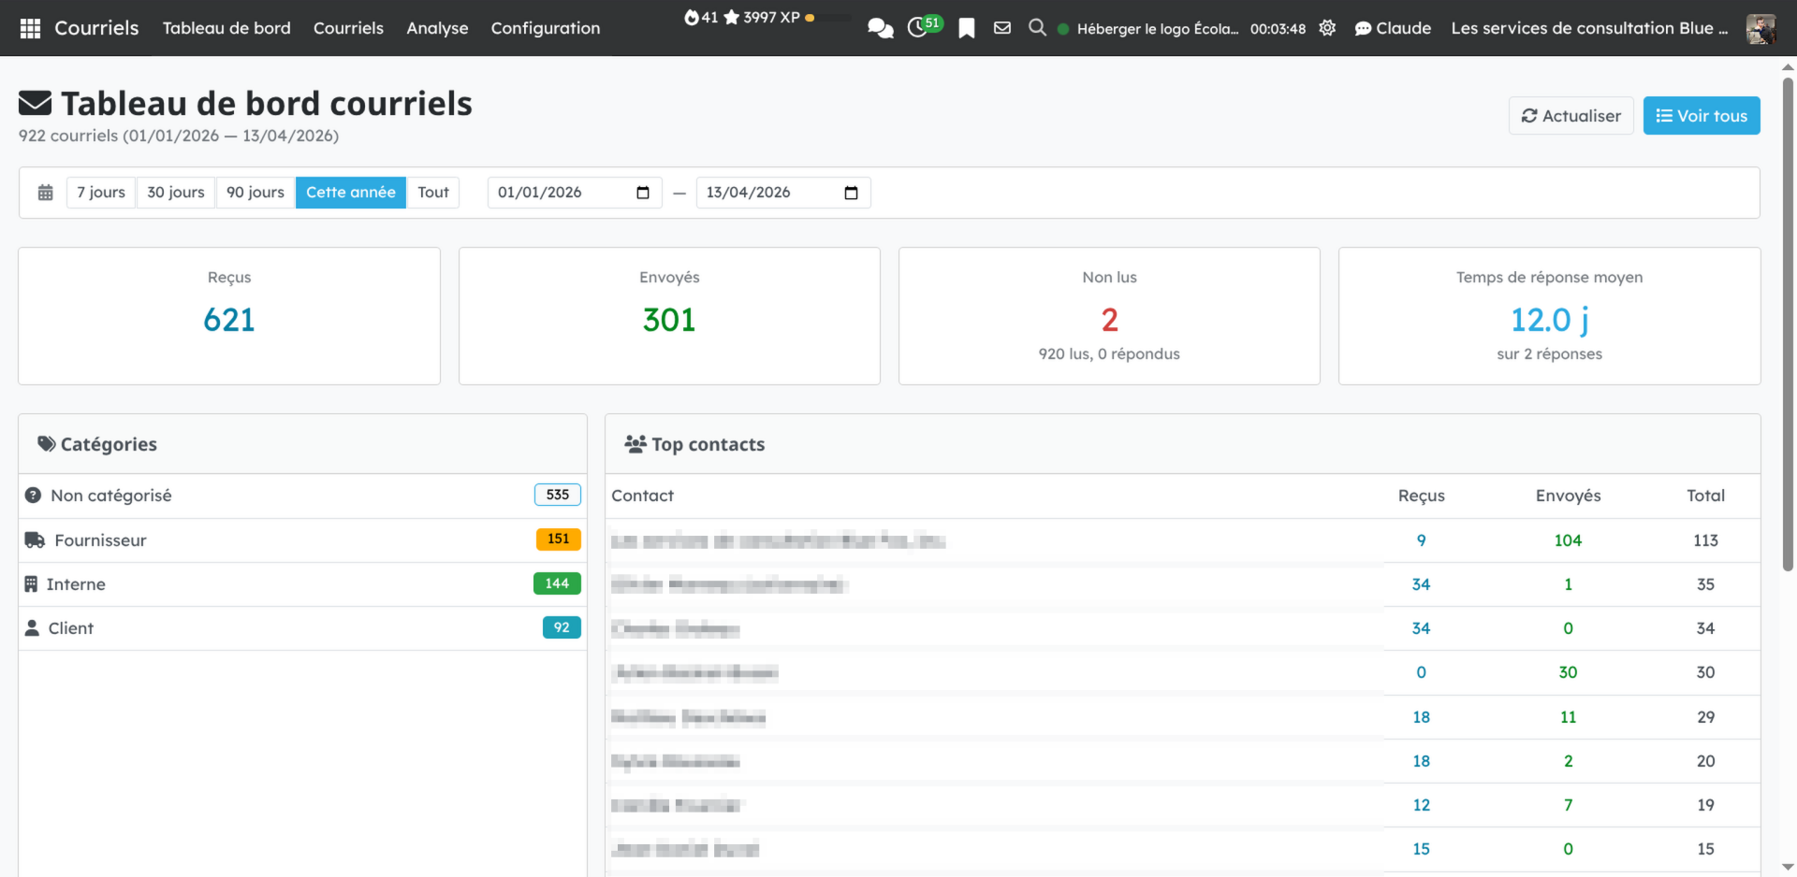
Task: Open start date calendar picker 01/01/2026
Action: [643, 193]
